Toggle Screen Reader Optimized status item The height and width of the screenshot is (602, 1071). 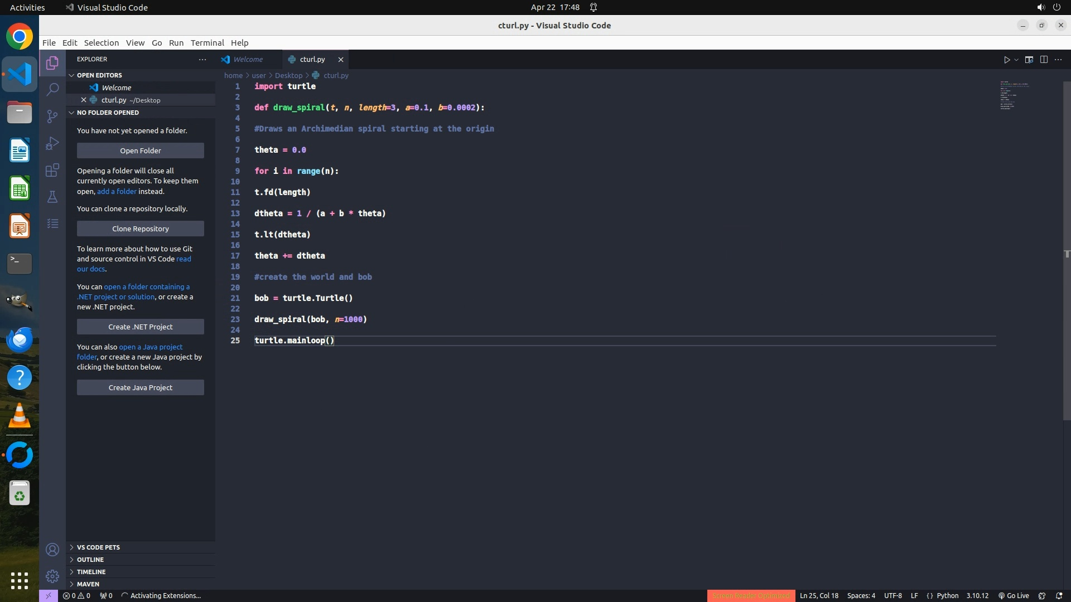[750, 595]
